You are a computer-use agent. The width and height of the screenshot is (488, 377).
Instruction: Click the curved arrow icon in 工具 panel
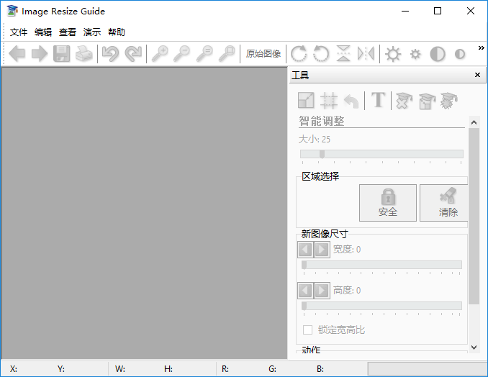[x=351, y=101]
